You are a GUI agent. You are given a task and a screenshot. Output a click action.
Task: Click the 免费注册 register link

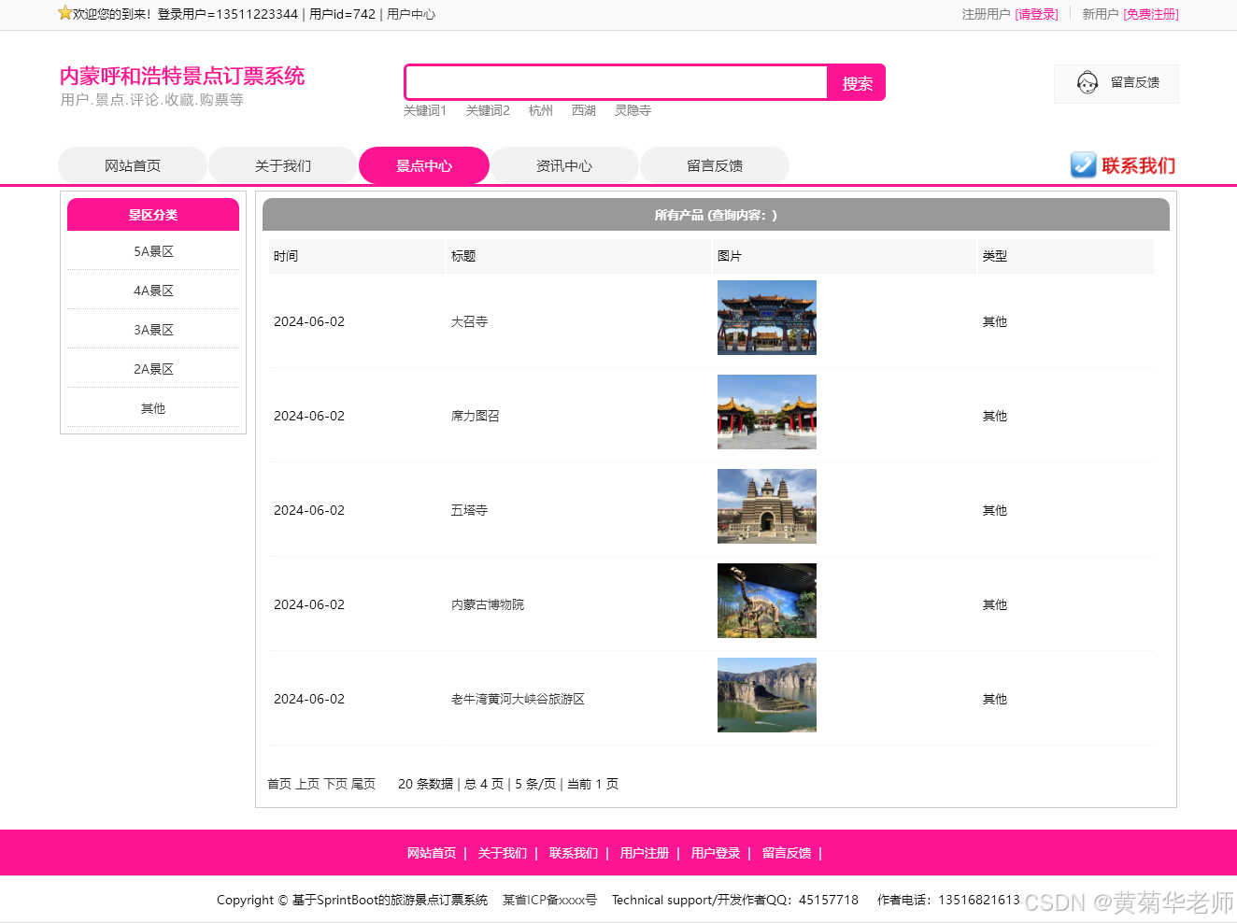coord(1151,14)
